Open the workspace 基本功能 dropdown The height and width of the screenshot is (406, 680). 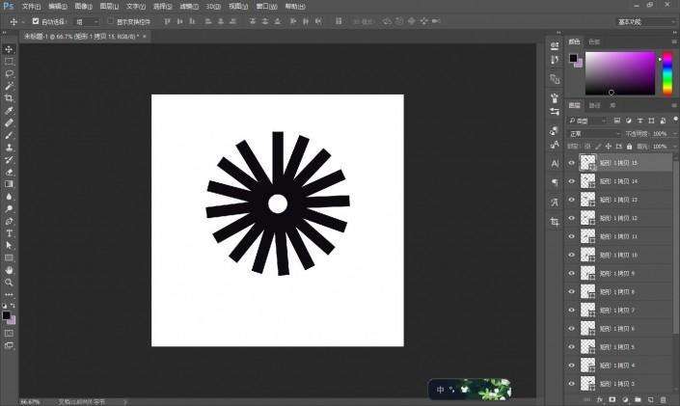click(645, 21)
